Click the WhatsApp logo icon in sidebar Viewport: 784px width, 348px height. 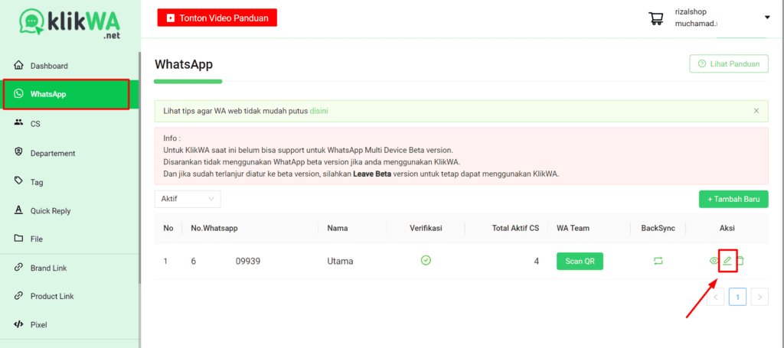18,93
